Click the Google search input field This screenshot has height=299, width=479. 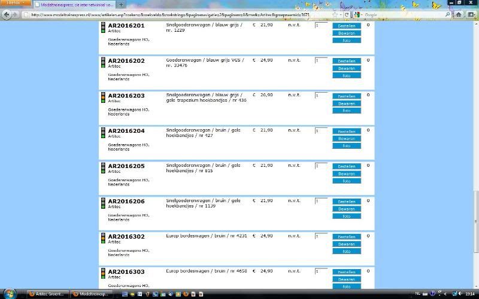click(x=403, y=14)
